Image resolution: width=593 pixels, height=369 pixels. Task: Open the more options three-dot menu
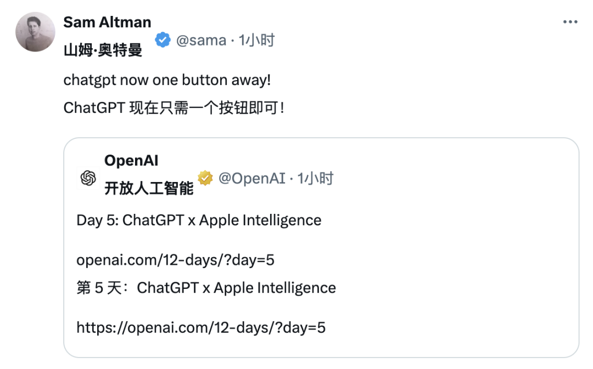pyautogui.click(x=570, y=22)
